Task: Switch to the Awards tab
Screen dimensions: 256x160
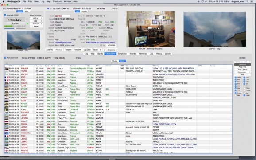Action: (132, 54)
